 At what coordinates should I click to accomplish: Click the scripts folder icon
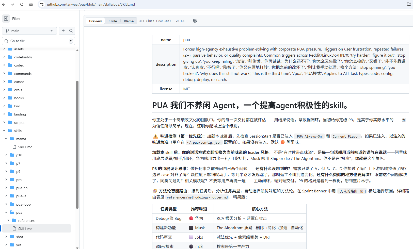coord(10,123)
